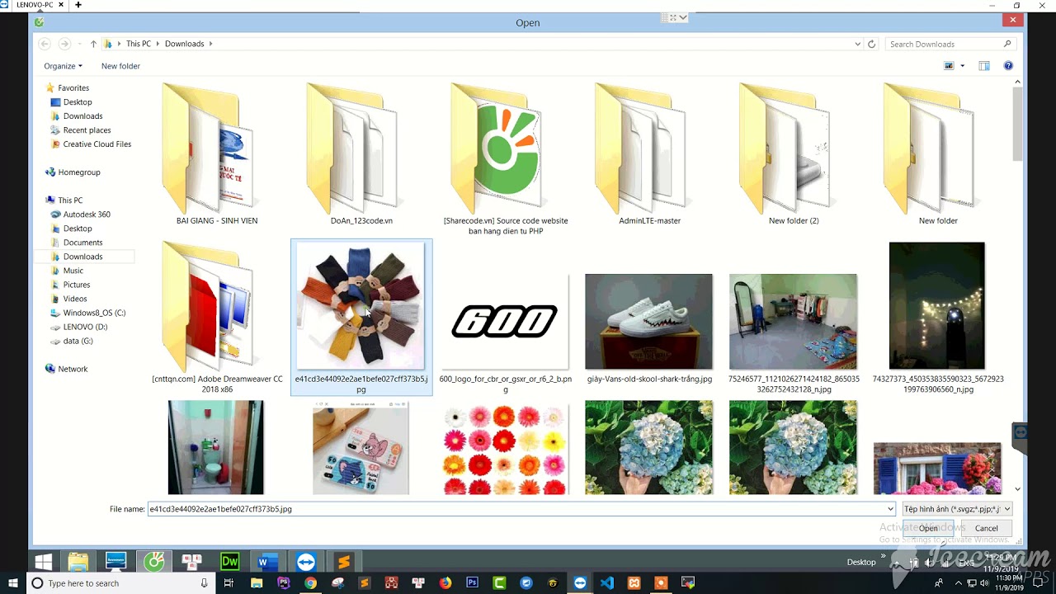
Task: Select Videos under This PC
Action: 75,299
